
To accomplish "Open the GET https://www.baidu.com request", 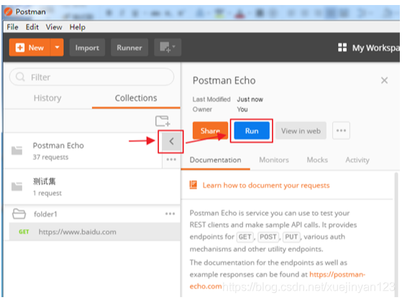I will 95,232.
